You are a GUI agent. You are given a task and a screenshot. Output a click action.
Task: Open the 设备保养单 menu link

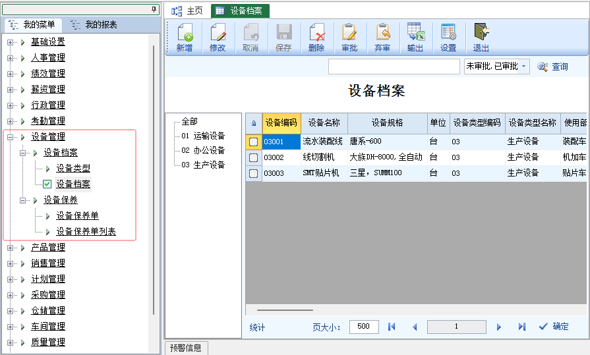tap(78, 215)
